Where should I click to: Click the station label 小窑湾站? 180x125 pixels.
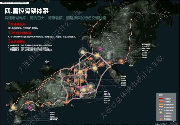tap(145, 58)
